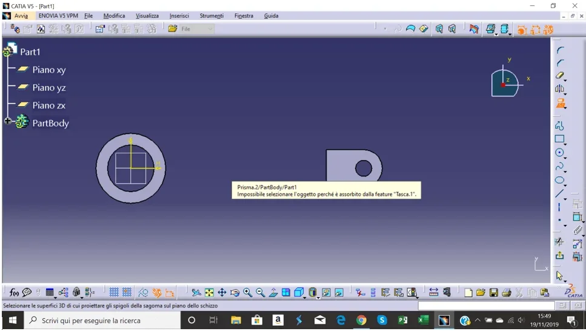Click the Formula f(x) icon
Image resolution: width=586 pixels, height=331 pixels.
[x=14, y=292]
